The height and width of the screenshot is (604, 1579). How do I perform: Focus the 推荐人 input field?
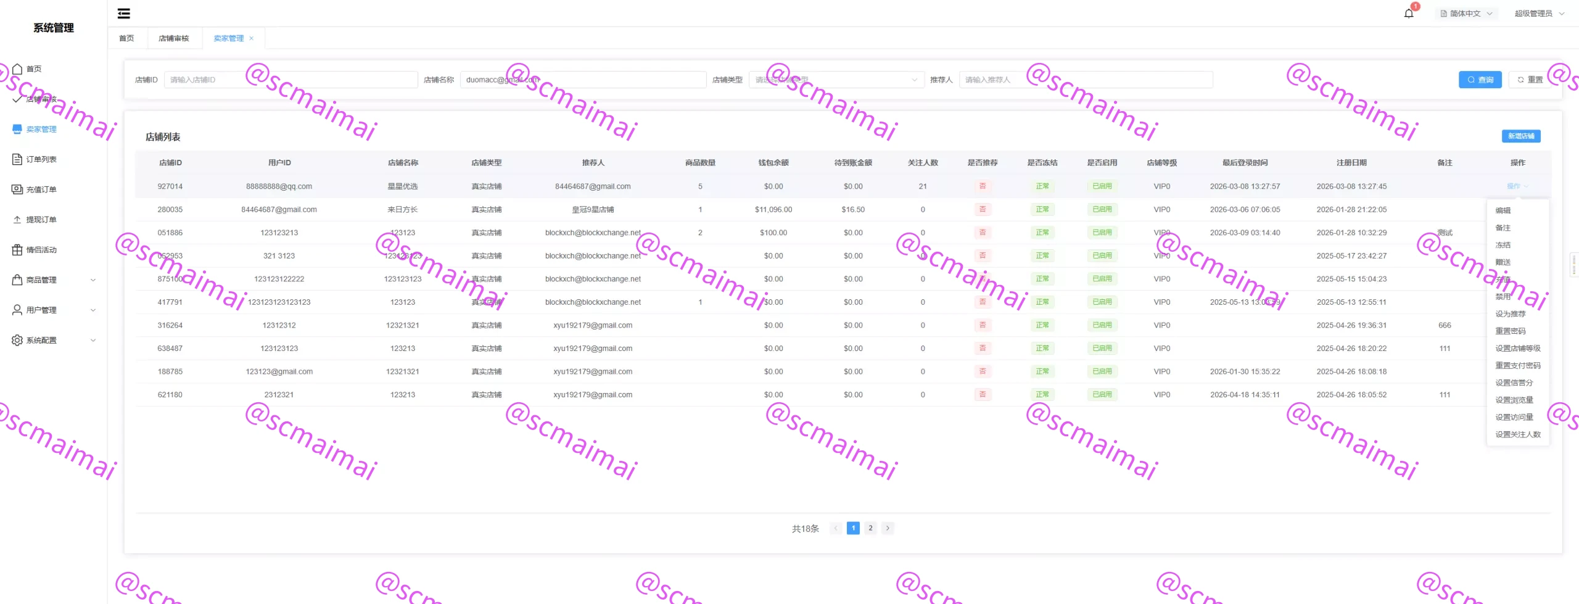pyautogui.click(x=1086, y=80)
